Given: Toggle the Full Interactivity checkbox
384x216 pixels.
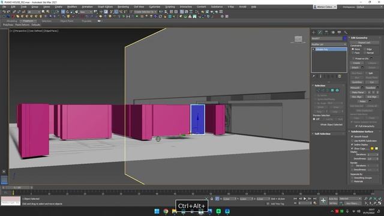Looking at the screenshot, I should pyautogui.click(x=356, y=126).
